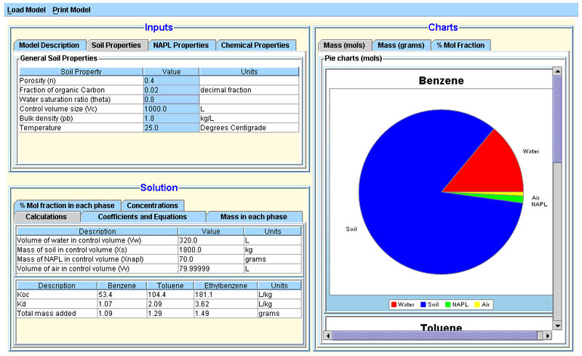Screen dimensions: 582x356
Task: Click the red Water legend swatch
Action: (x=394, y=304)
